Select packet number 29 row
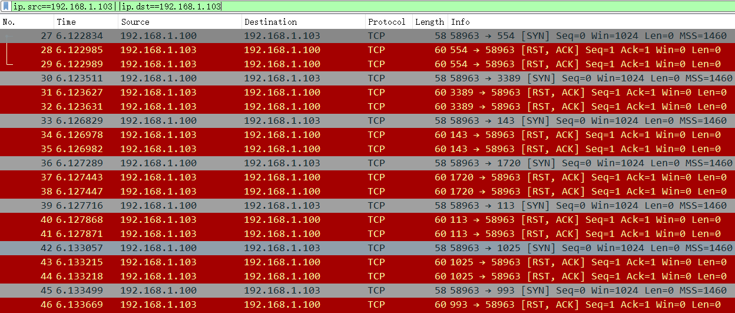The height and width of the screenshot is (313, 735). click(367, 64)
